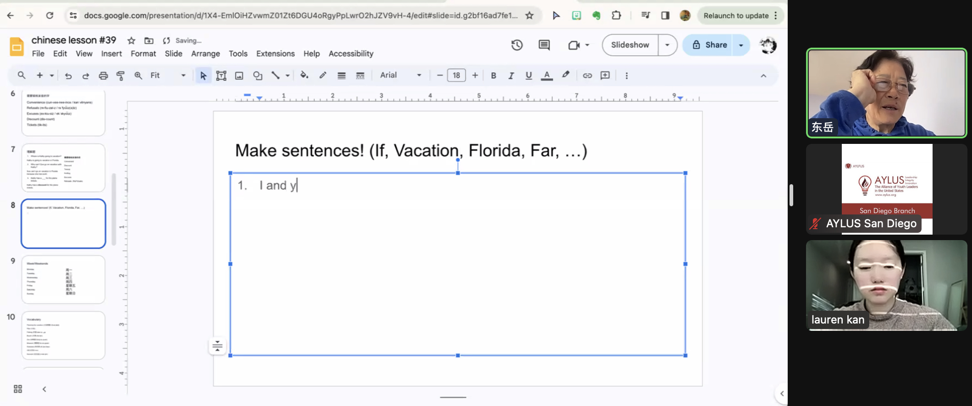This screenshot has width=972, height=406.
Task: Select slide 9 thumbnail
Action: point(63,280)
